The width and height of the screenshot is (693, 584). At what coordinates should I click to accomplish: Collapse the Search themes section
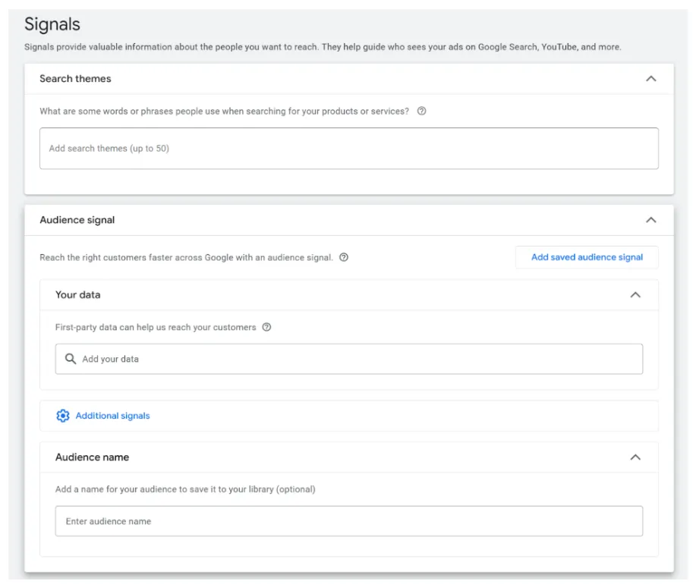[650, 79]
